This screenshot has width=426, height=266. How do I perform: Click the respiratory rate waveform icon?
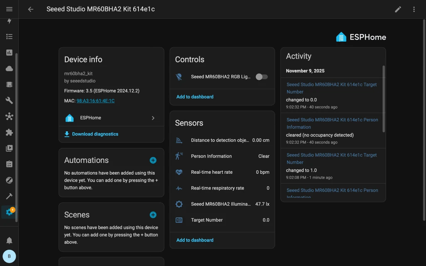pos(179,188)
